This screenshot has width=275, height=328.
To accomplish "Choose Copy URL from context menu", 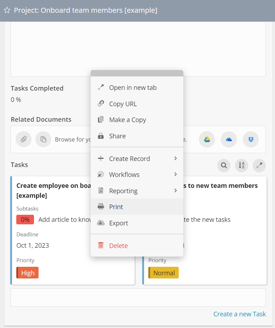I will [x=123, y=104].
